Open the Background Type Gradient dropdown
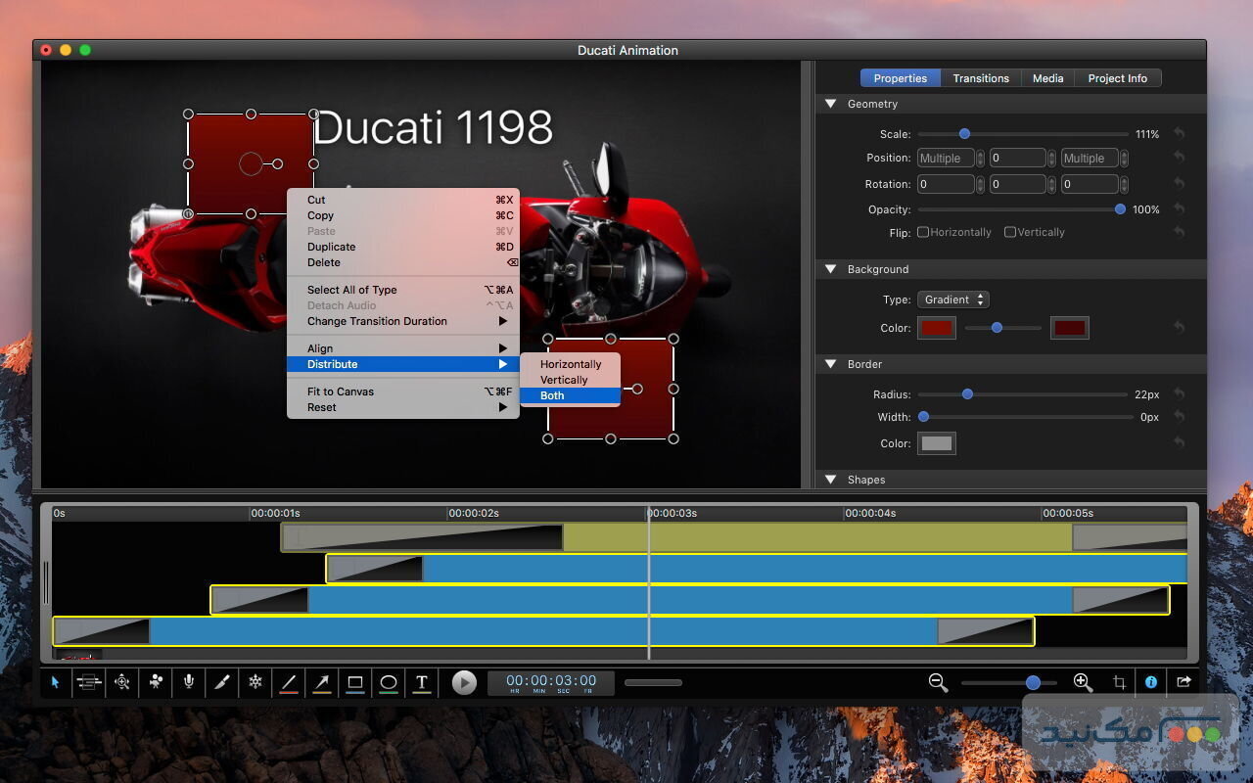The image size is (1253, 783). coord(952,299)
